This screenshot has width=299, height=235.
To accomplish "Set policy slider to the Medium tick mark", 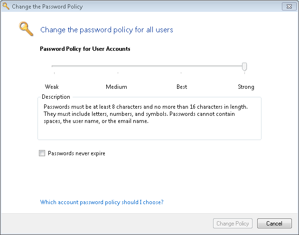I will point(118,66).
